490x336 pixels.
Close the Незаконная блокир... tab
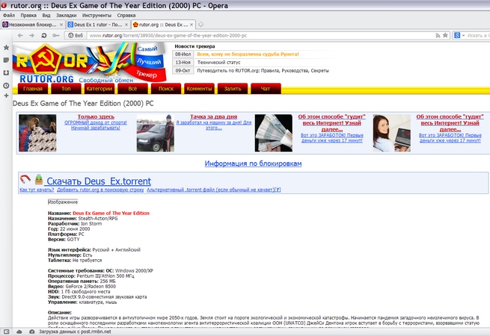61,25
